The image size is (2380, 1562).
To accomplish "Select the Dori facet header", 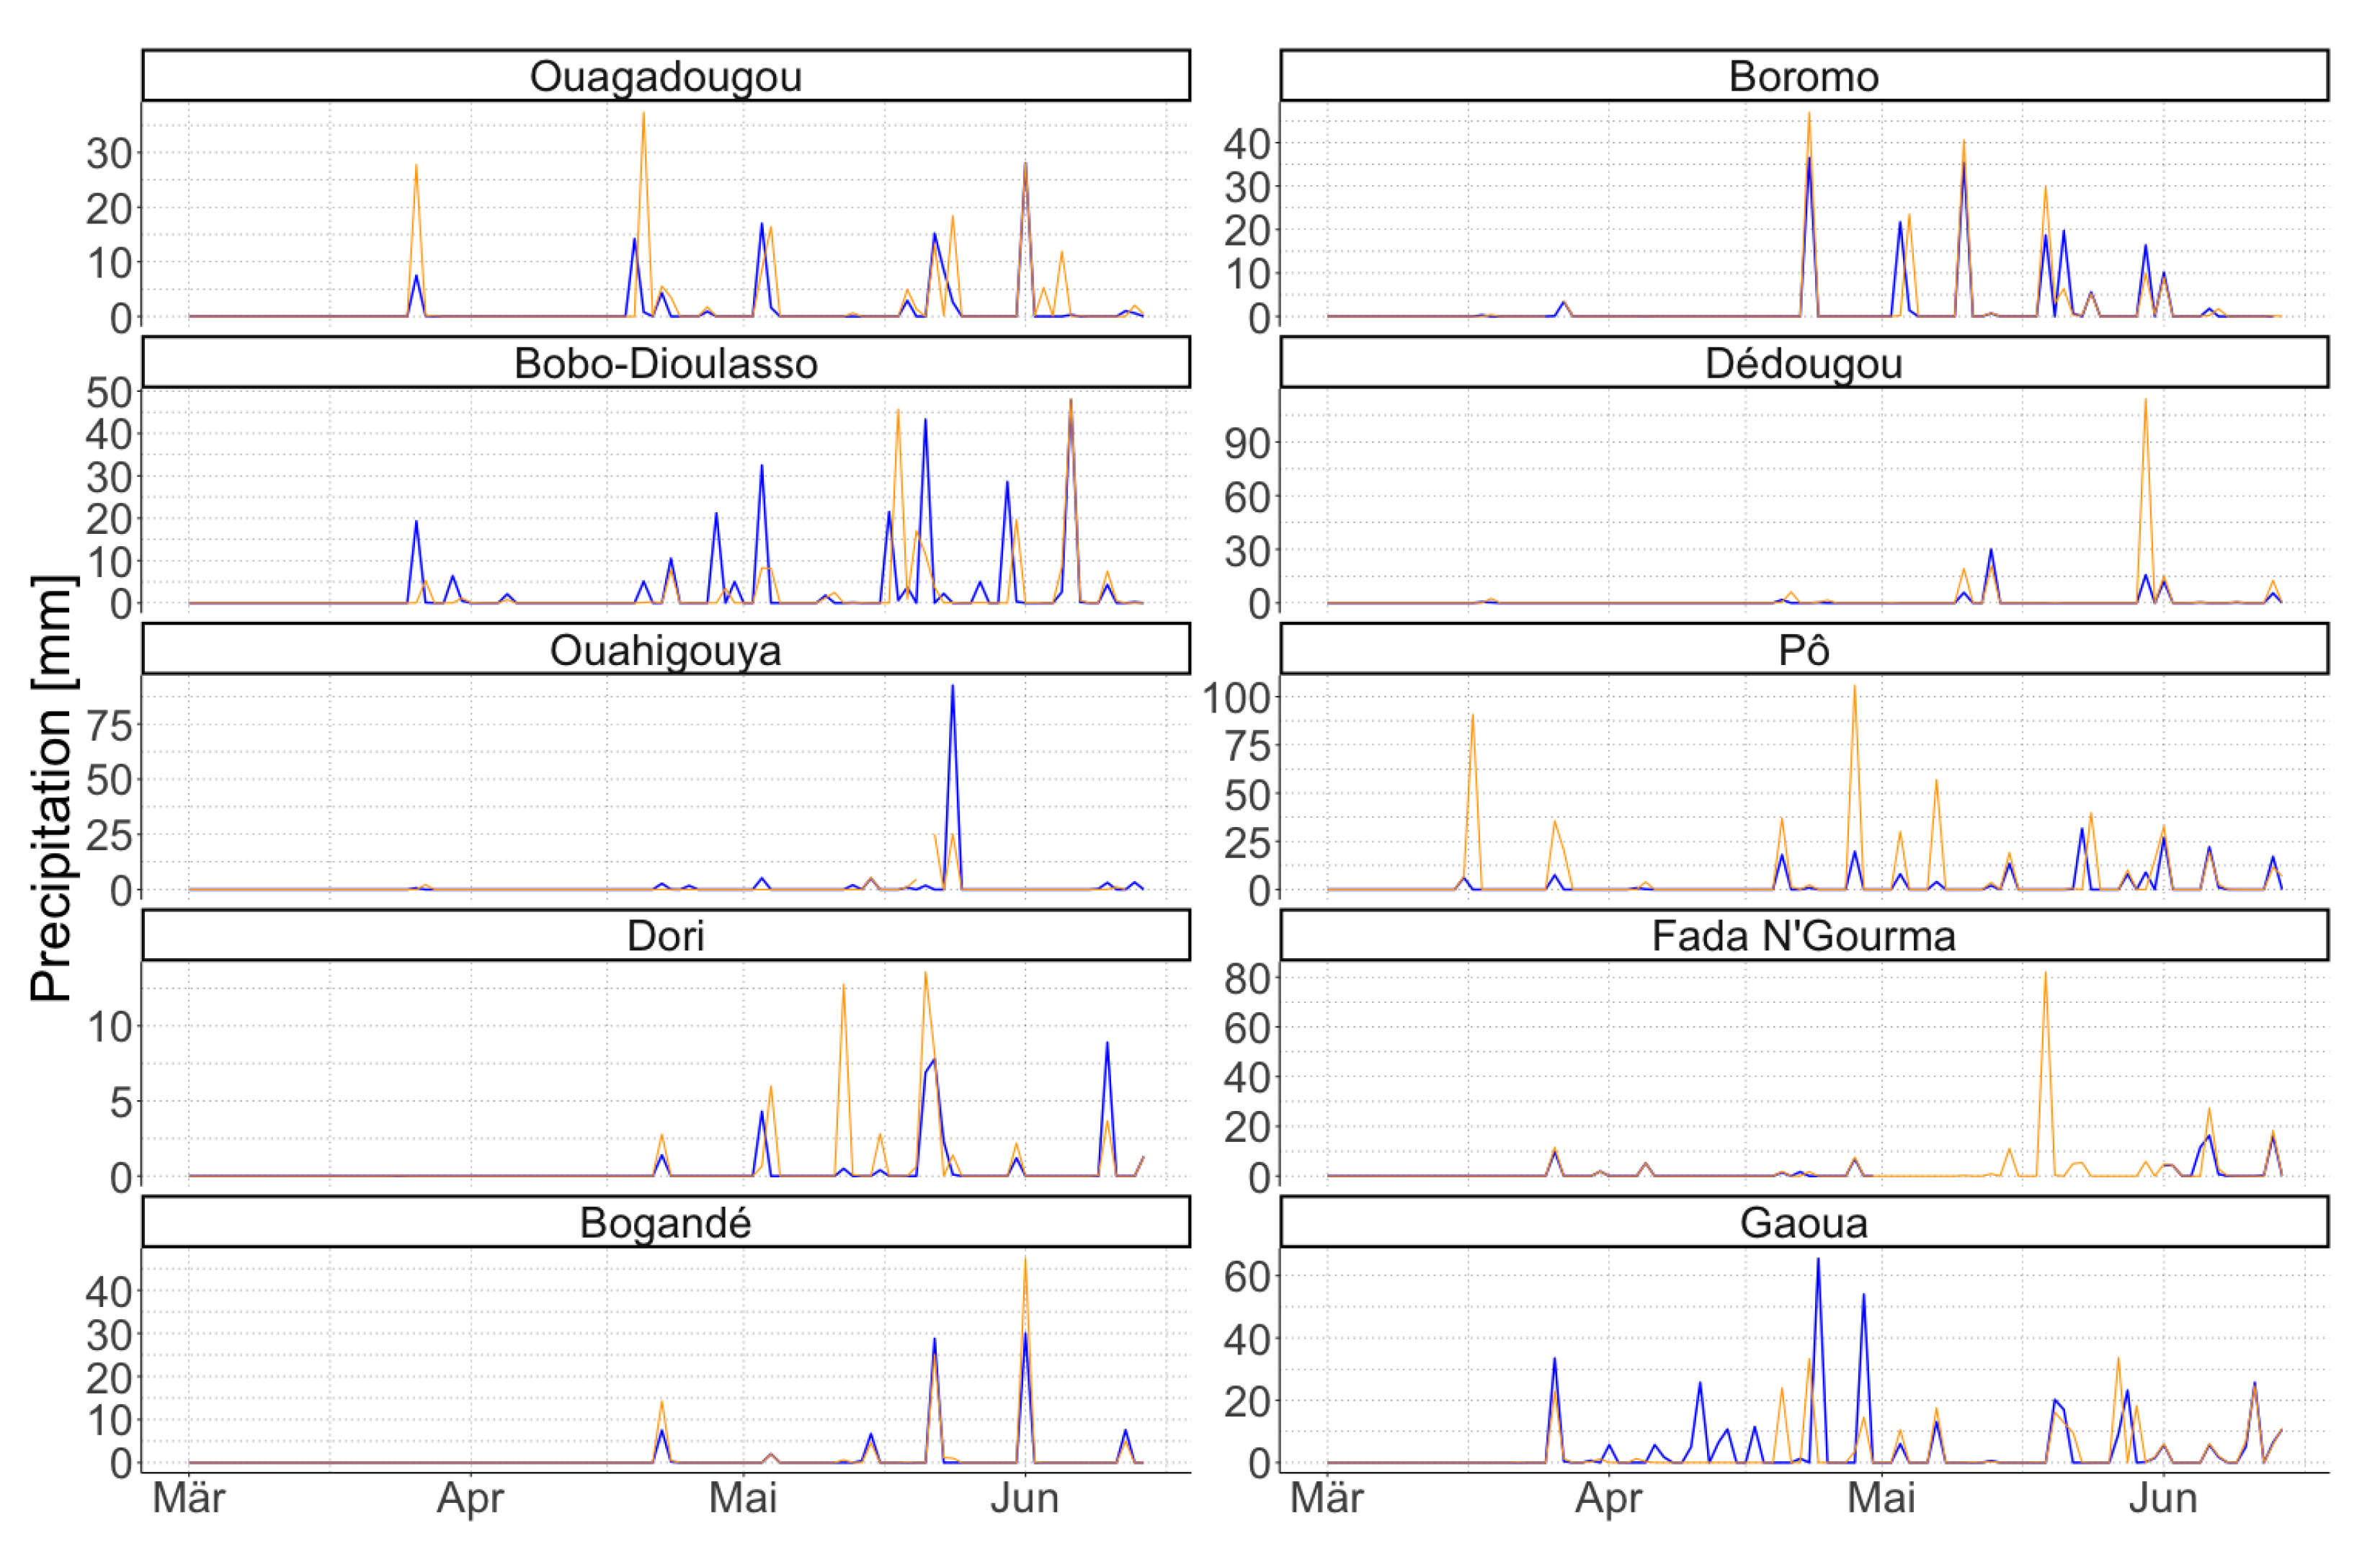I will click(x=665, y=936).
